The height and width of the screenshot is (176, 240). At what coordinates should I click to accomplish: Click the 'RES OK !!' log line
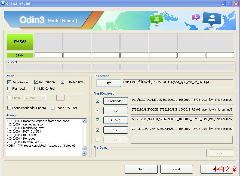(x=21, y=135)
